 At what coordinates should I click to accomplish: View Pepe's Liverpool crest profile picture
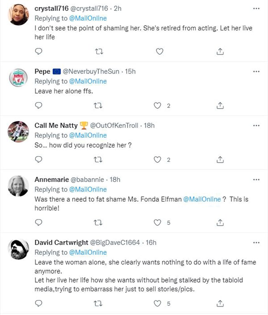coord(19,78)
